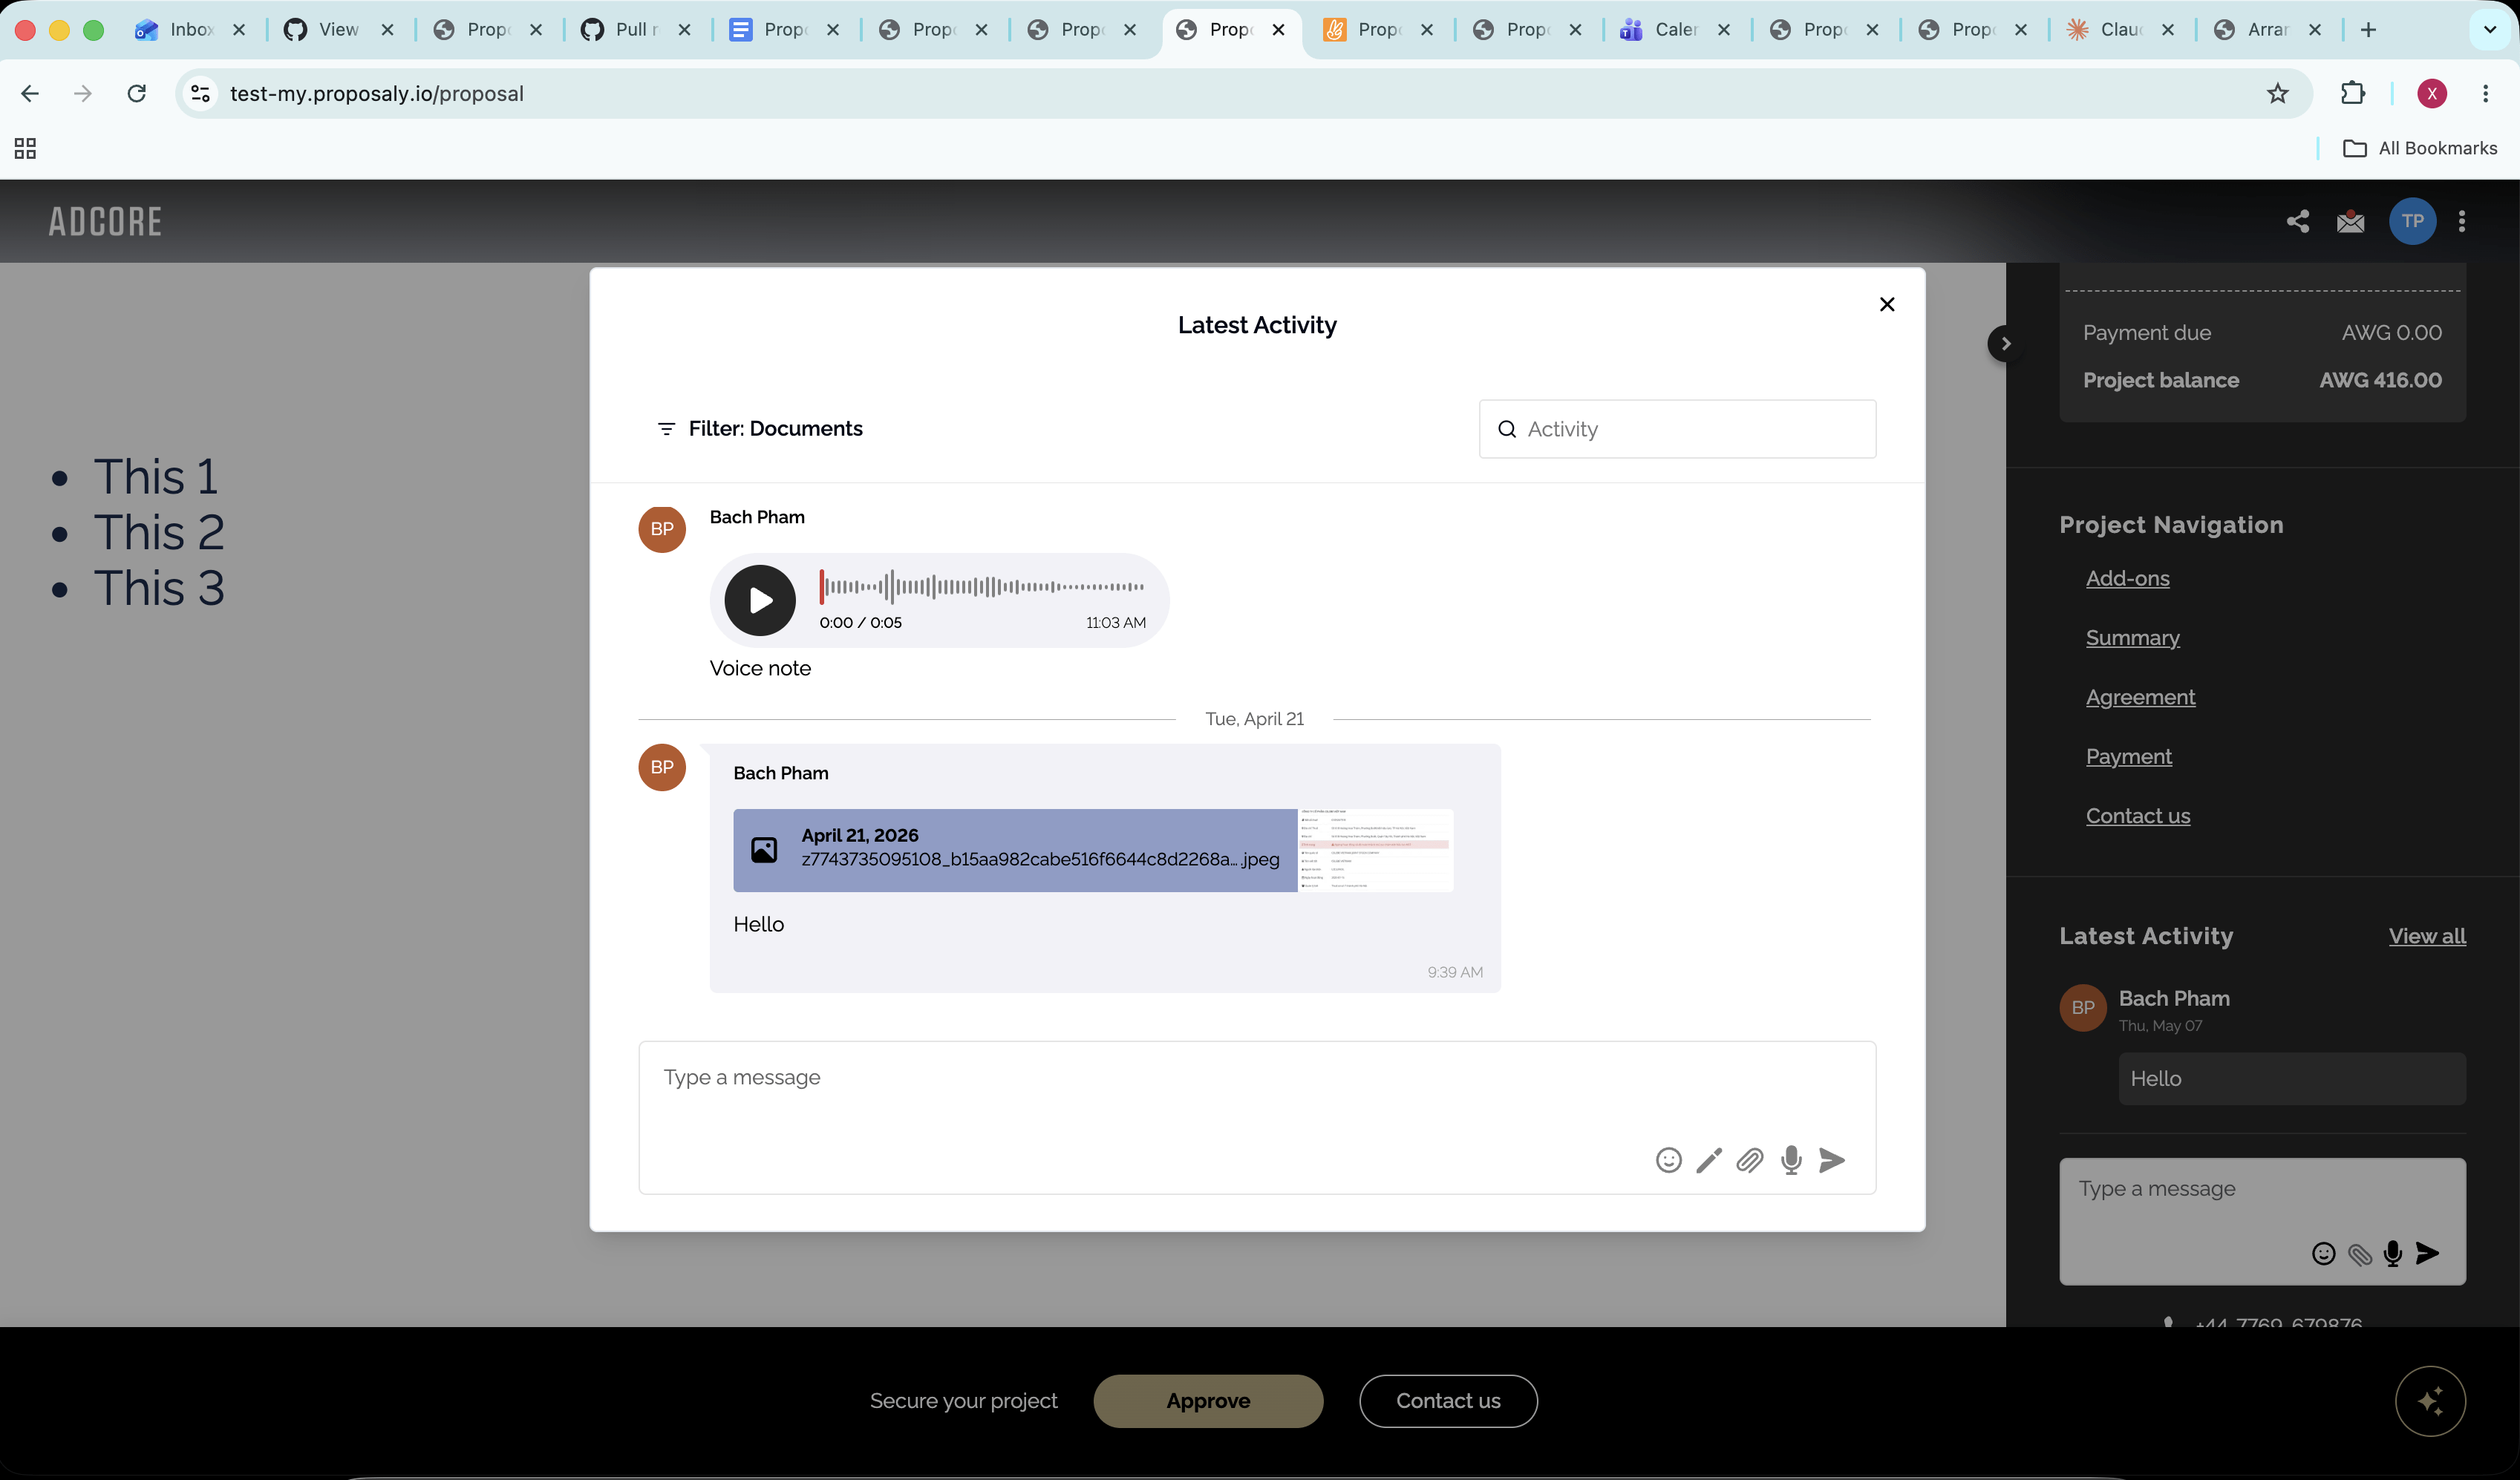This screenshot has height=1480, width=2520.
Task: Click the Project balance AWG 416.00 value
Action: pyautogui.click(x=2380, y=381)
